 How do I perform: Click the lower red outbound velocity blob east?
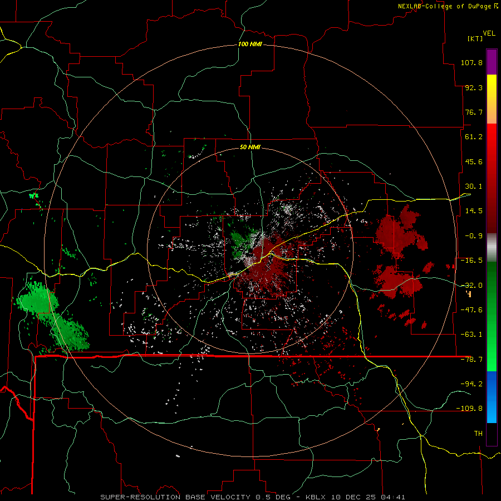click(396, 281)
